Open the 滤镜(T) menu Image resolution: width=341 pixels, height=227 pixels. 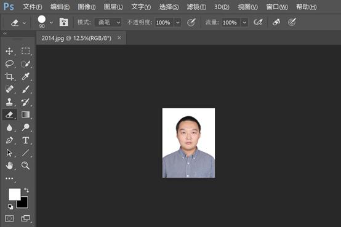pos(196,7)
